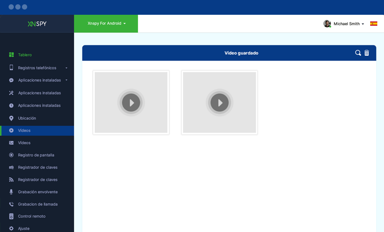Click the Ajuste gear icon
This screenshot has width=384, height=232.
(11, 229)
